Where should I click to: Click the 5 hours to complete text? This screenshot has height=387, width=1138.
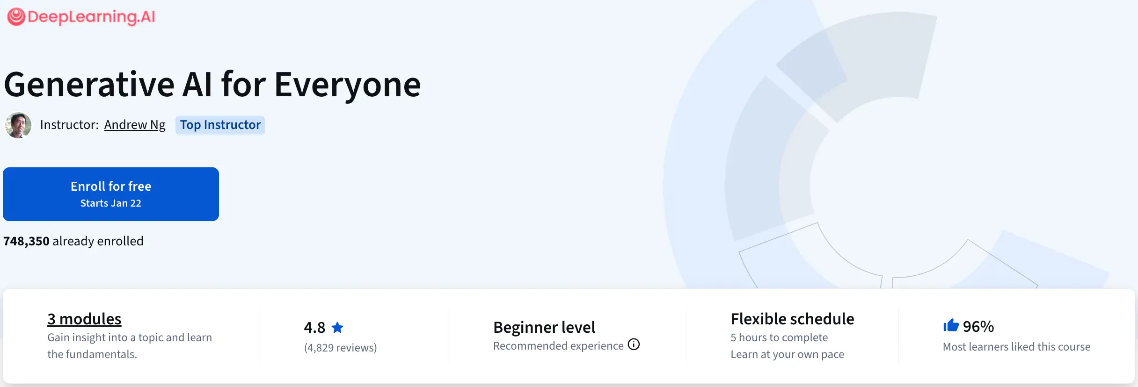click(x=779, y=337)
